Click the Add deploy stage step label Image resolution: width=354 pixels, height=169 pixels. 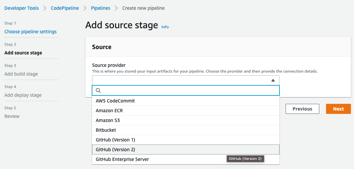pyautogui.click(x=23, y=95)
